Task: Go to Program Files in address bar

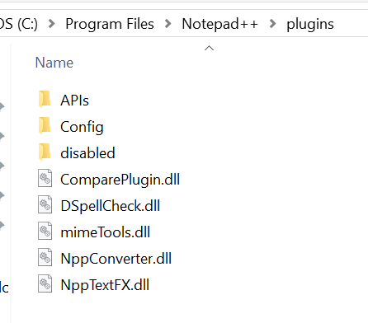Action: (x=110, y=24)
